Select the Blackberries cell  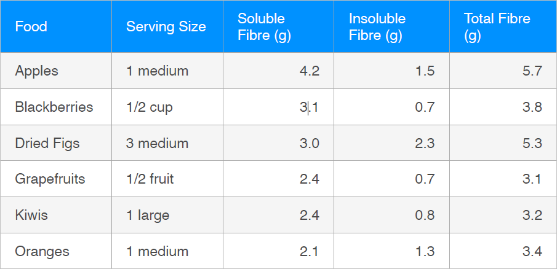(56, 107)
